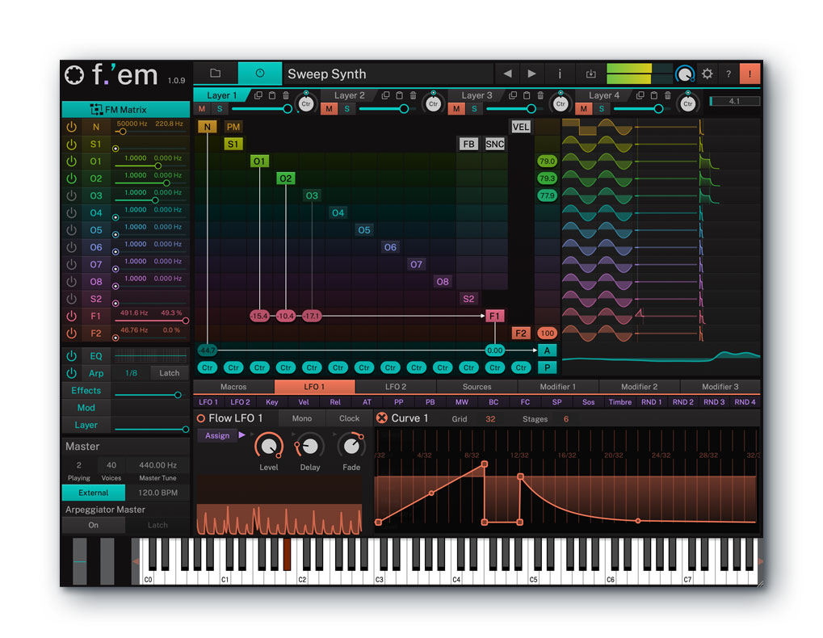Click the Clock button in Flow LFO 1
823x638 pixels.
[x=349, y=418]
